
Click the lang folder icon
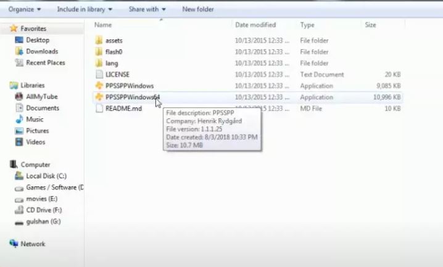pos(99,63)
